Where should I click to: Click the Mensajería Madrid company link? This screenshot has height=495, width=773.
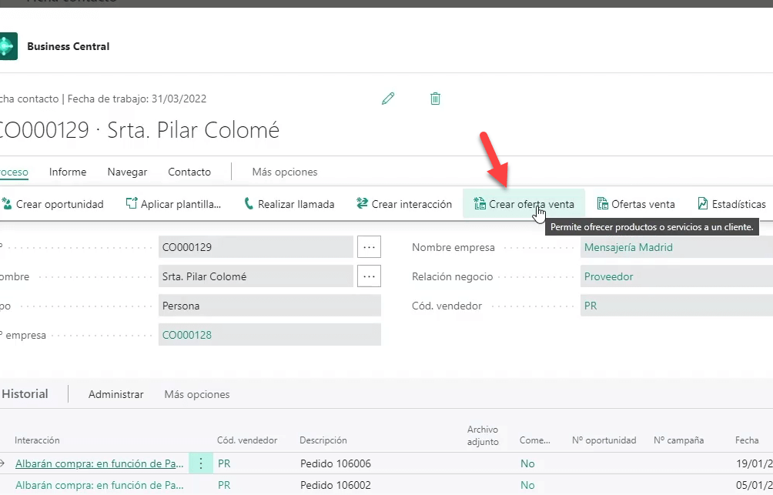[628, 247]
